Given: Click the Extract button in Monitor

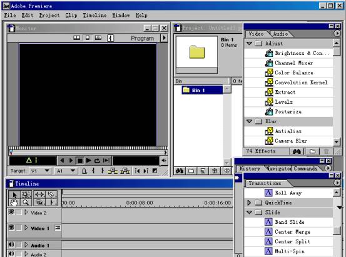Looking at the screenshot, I should [x=125, y=171].
